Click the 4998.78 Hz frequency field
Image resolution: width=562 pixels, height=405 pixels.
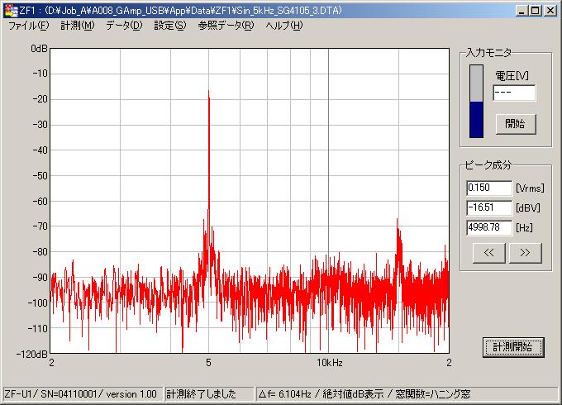[489, 227]
